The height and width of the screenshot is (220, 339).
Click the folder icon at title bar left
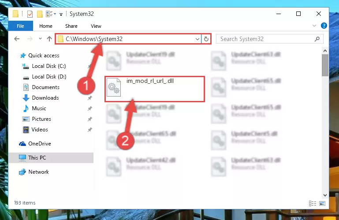point(15,14)
